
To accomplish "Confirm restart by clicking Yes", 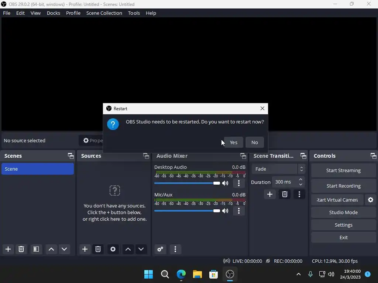I will (x=233, y=142).
